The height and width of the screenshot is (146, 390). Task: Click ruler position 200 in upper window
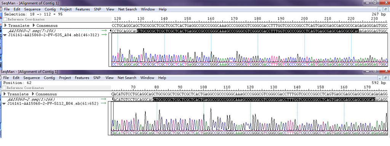click(304, 19)
